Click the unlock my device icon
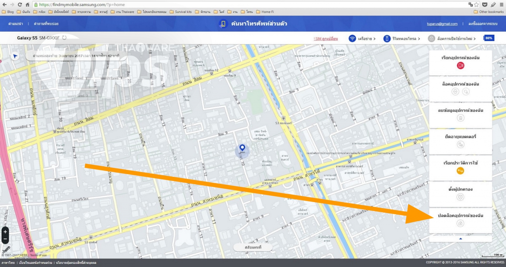This screenshot has height=267, width=506. click(x=460, y=223)
